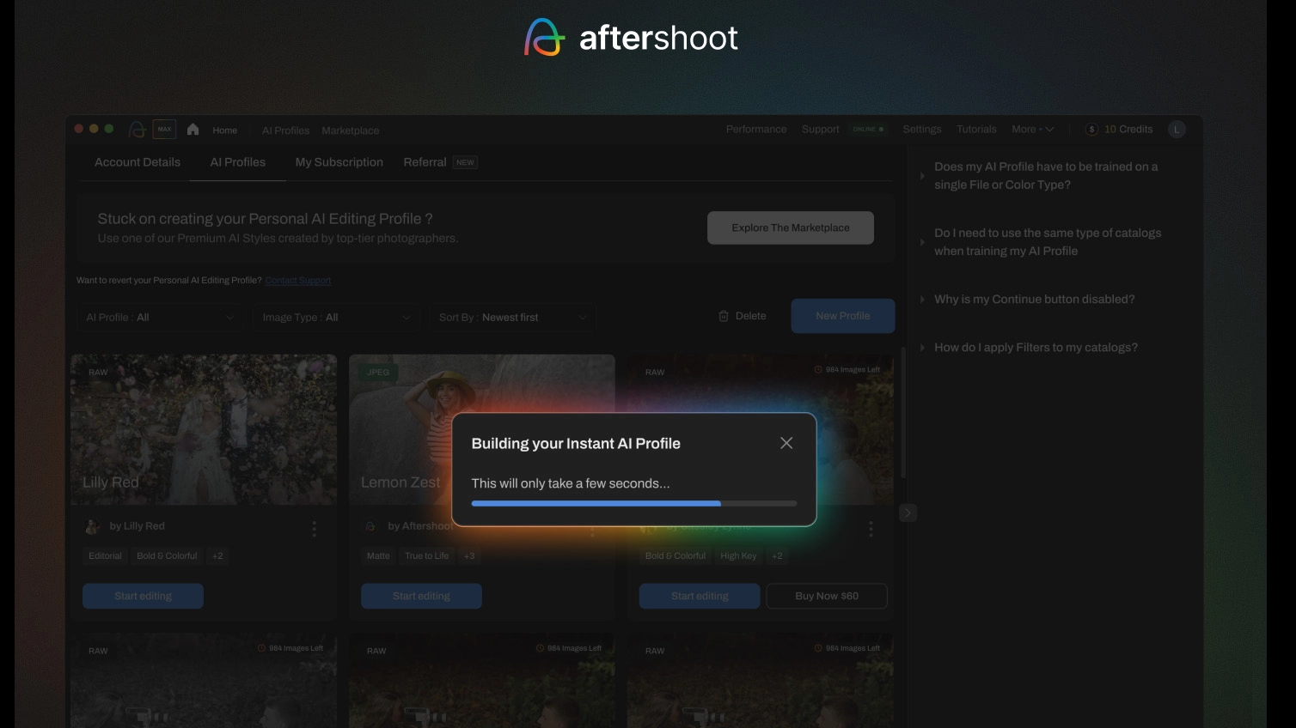Click the RAW badge on Lilly Red card
Image resolution: width=1296 pixels, height=728 pixels.
coord(98,373)
